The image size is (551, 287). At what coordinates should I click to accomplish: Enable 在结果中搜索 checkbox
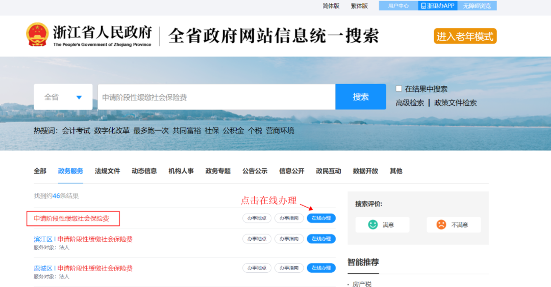click(398, 89)
